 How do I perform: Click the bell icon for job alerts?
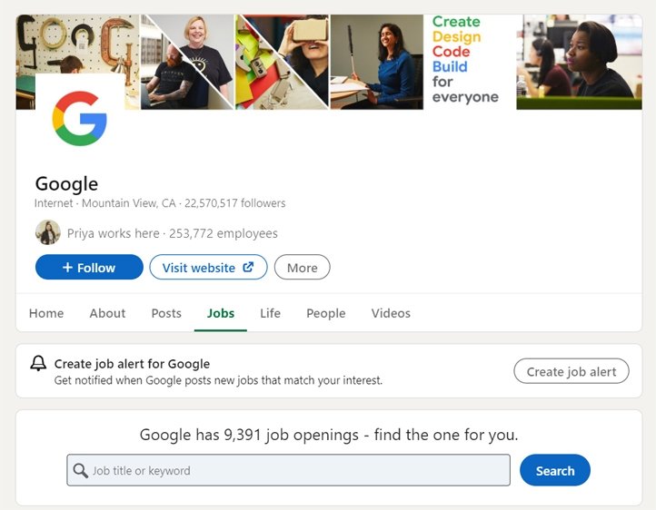[38, 364]
